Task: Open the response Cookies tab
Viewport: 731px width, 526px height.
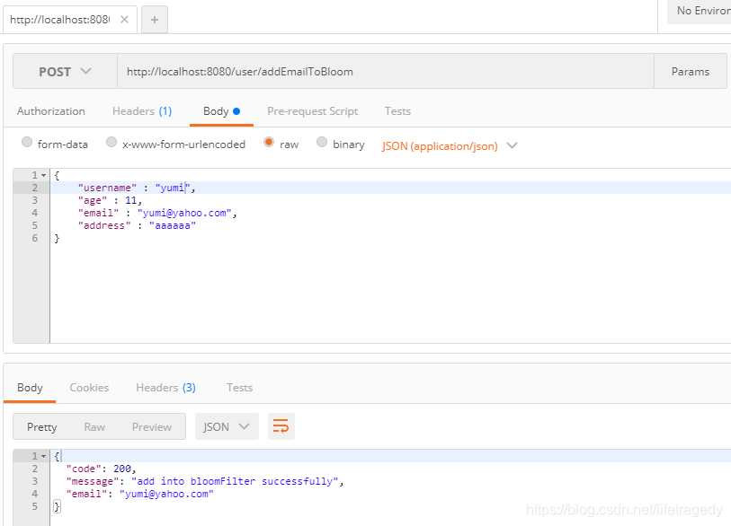Action: point(89,388)
